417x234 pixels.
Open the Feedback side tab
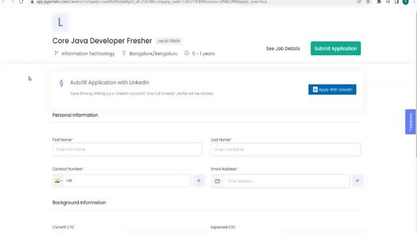pyautogui.click(x=410, y=122)
